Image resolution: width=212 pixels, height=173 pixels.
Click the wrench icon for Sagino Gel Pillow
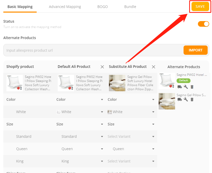186,99
